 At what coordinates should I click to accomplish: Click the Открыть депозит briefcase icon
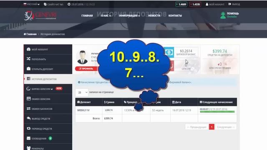(x=28, y=69)
